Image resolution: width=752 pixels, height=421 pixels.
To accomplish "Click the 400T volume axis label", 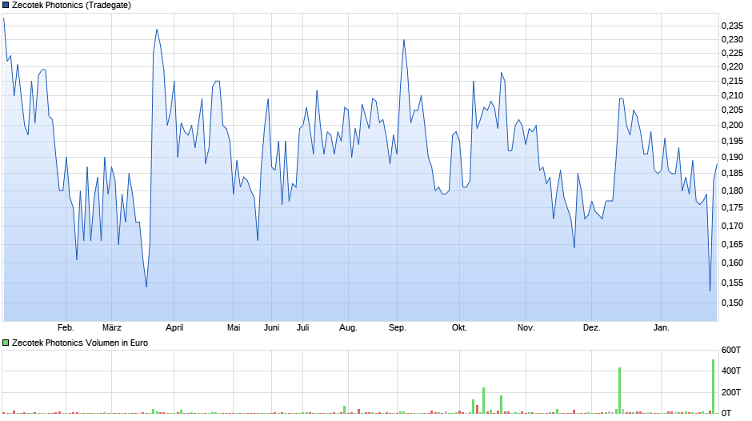I will [731, 371].
